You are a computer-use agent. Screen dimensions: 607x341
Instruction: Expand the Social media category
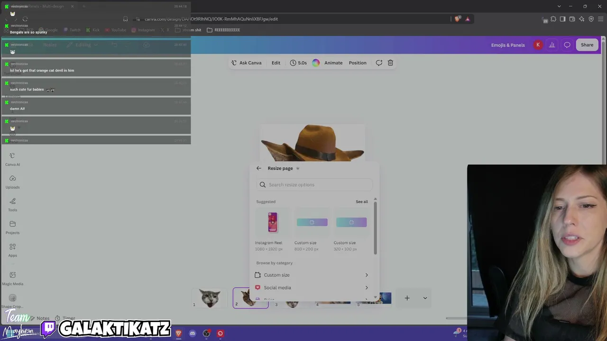312,287
